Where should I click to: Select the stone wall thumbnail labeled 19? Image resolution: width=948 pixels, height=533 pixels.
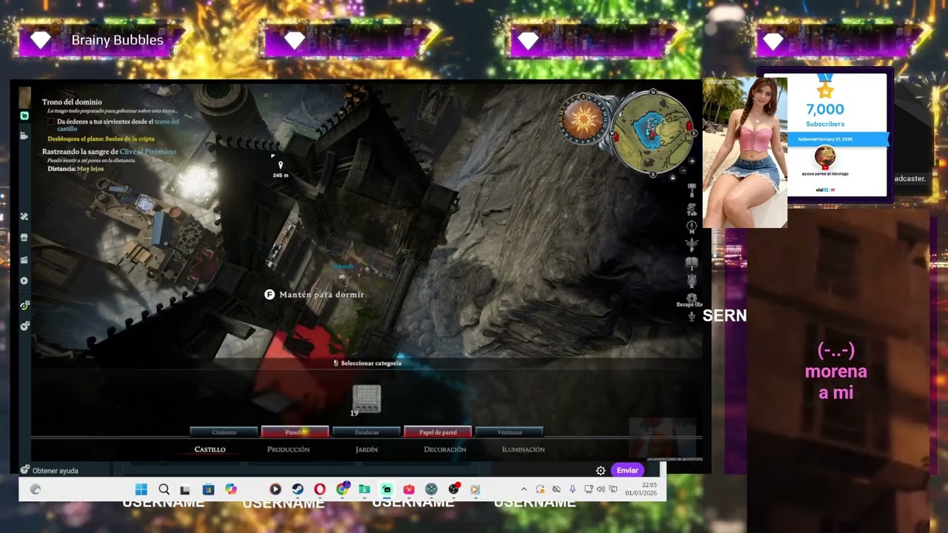pyautogui.click(x=366, y=398)
